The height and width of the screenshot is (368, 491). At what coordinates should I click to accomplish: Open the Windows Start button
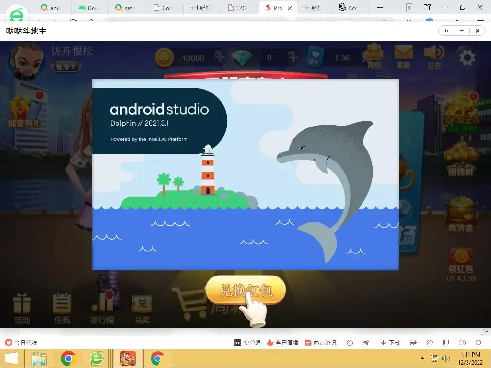coord(12,358)
